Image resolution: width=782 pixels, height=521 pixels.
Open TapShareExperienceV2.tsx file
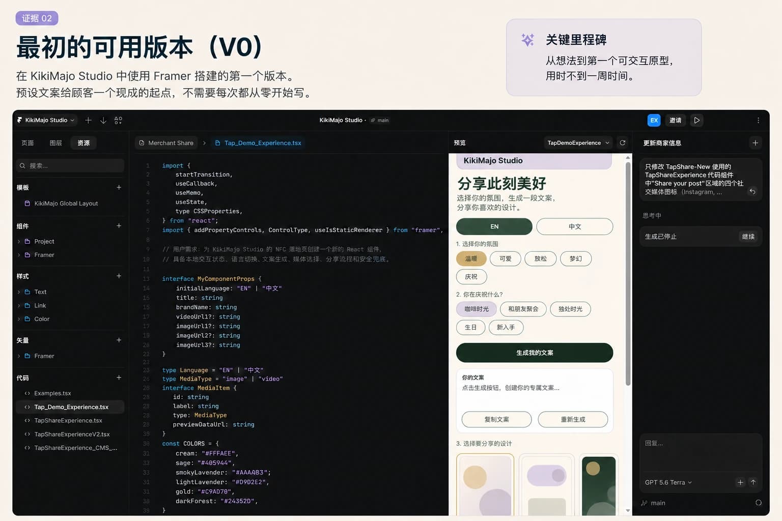pyautogui.click(x=72, y=434)
